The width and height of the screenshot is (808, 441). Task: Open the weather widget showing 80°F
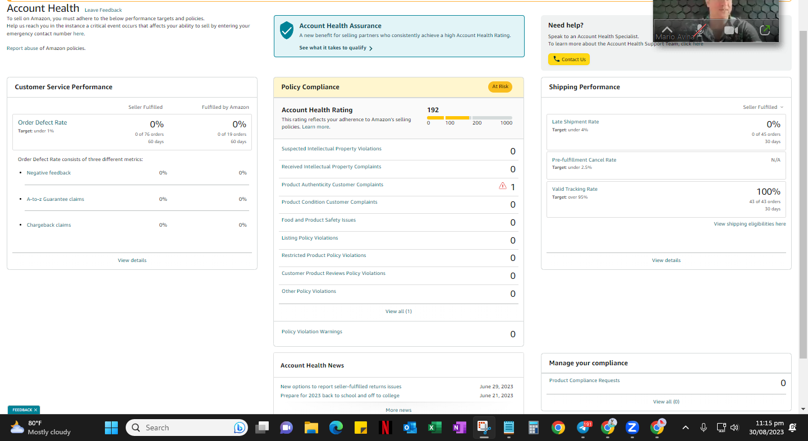tap(41, 428)
